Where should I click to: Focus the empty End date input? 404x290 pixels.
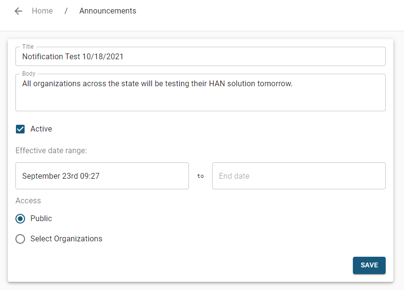298,175
